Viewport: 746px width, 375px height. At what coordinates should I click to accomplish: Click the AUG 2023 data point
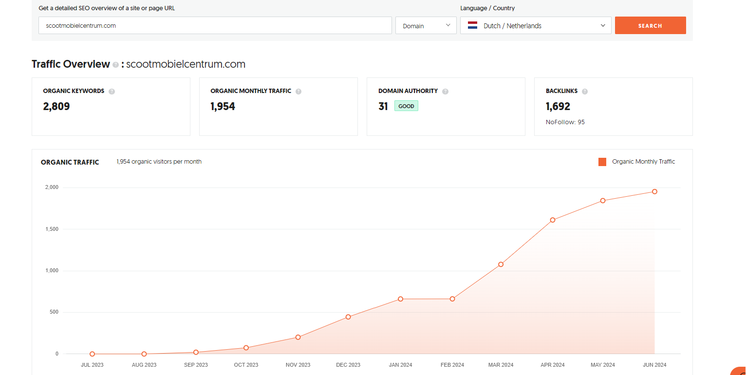point(144,354)
